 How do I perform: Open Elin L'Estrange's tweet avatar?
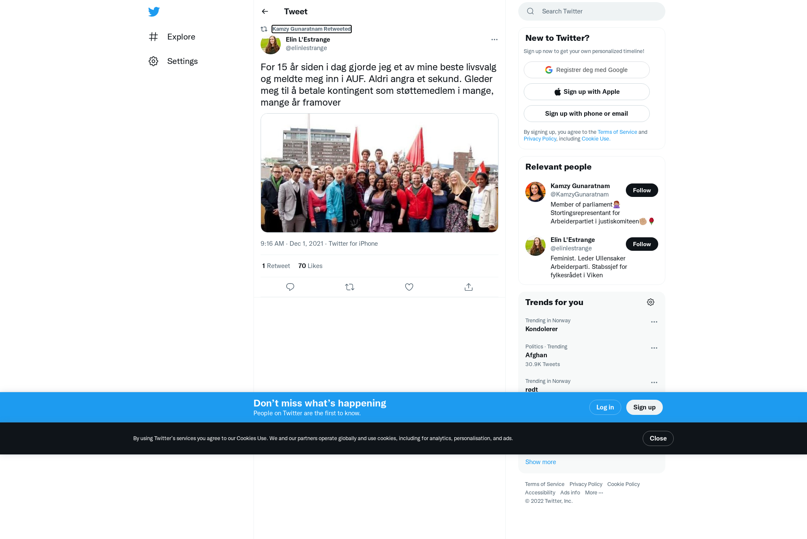(x=271, y=44)
